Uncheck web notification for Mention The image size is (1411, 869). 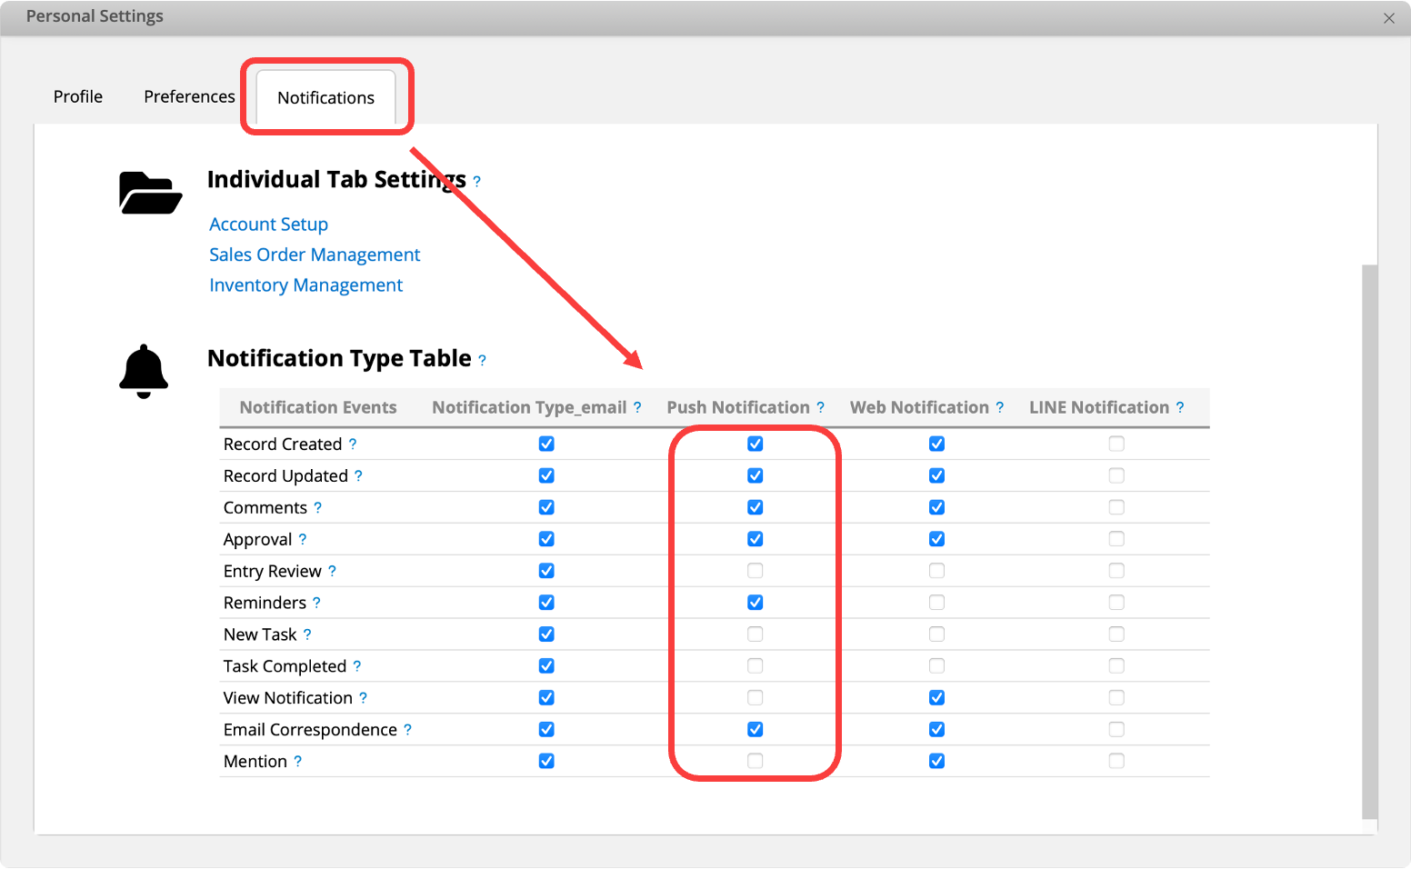(x=937, y=762)
